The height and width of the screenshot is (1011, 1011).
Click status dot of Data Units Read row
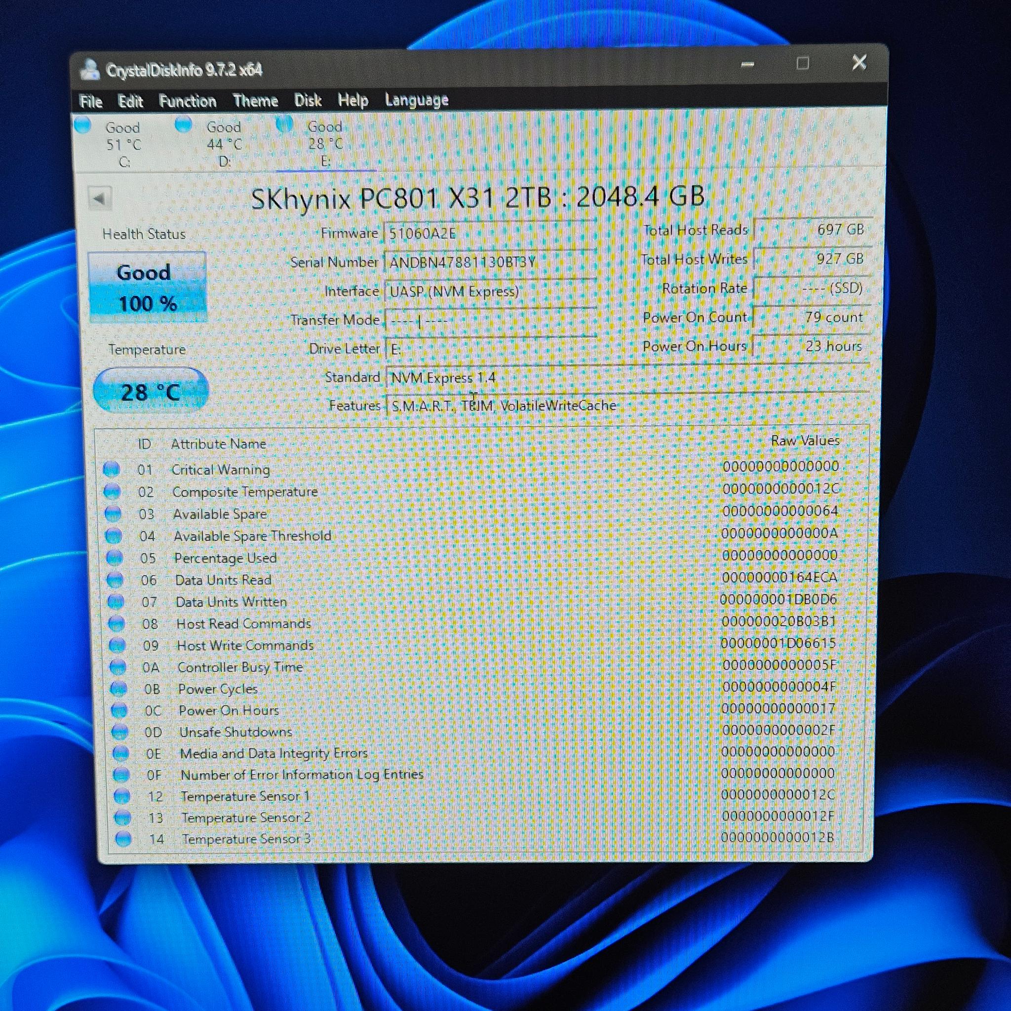115,580
